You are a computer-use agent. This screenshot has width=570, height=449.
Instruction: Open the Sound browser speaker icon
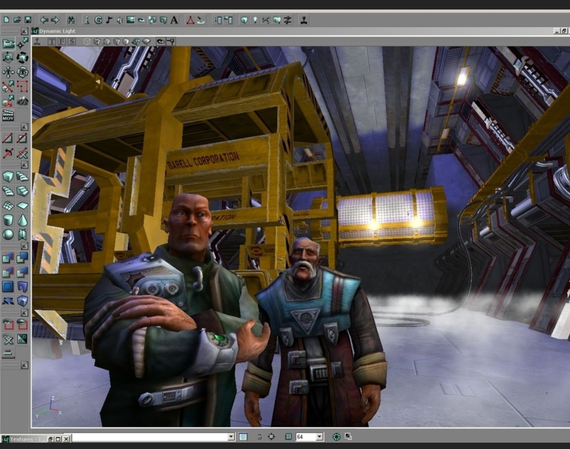(119, 20)
